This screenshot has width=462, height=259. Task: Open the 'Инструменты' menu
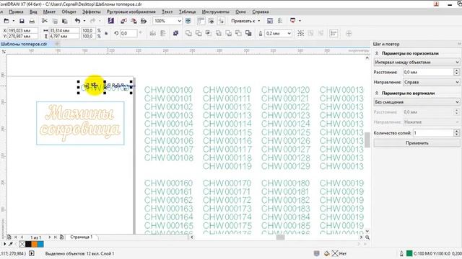click(215, 12)
